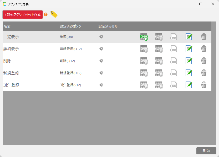This screenshot has height=157, width=219.
Task: Click the 設定済みボタン column header
Action: coord(70,26)
